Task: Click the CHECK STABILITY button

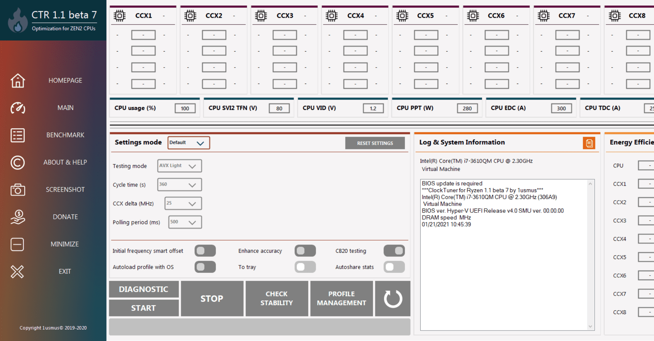Action: click(x=277, y=299)
